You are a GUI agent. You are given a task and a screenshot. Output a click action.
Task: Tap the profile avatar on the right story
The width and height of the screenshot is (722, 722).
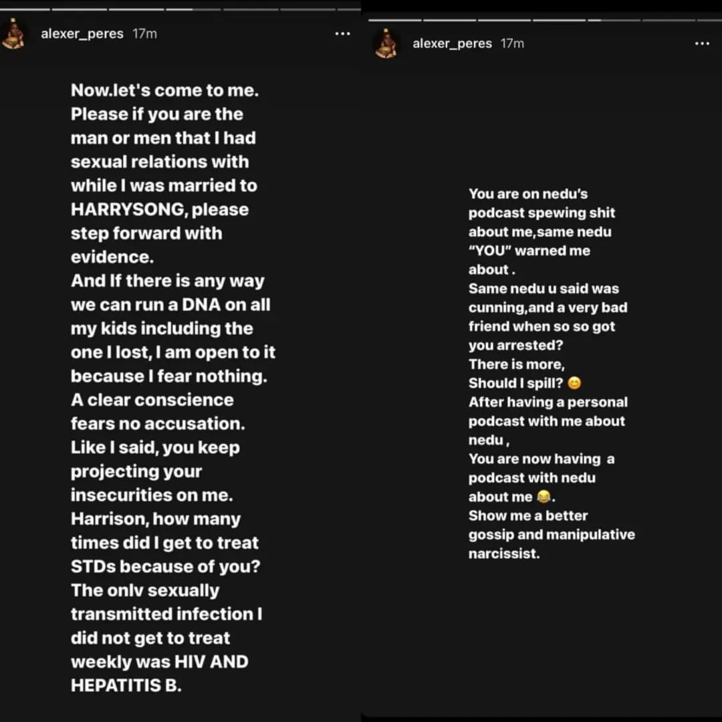tap(386, 44)
